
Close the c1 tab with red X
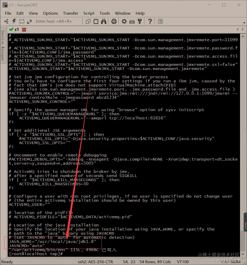(x=24, y=30)
